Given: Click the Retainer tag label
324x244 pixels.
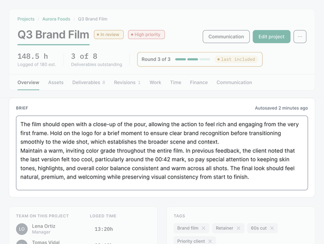Looking at the screenshot, I should [224, 228].
